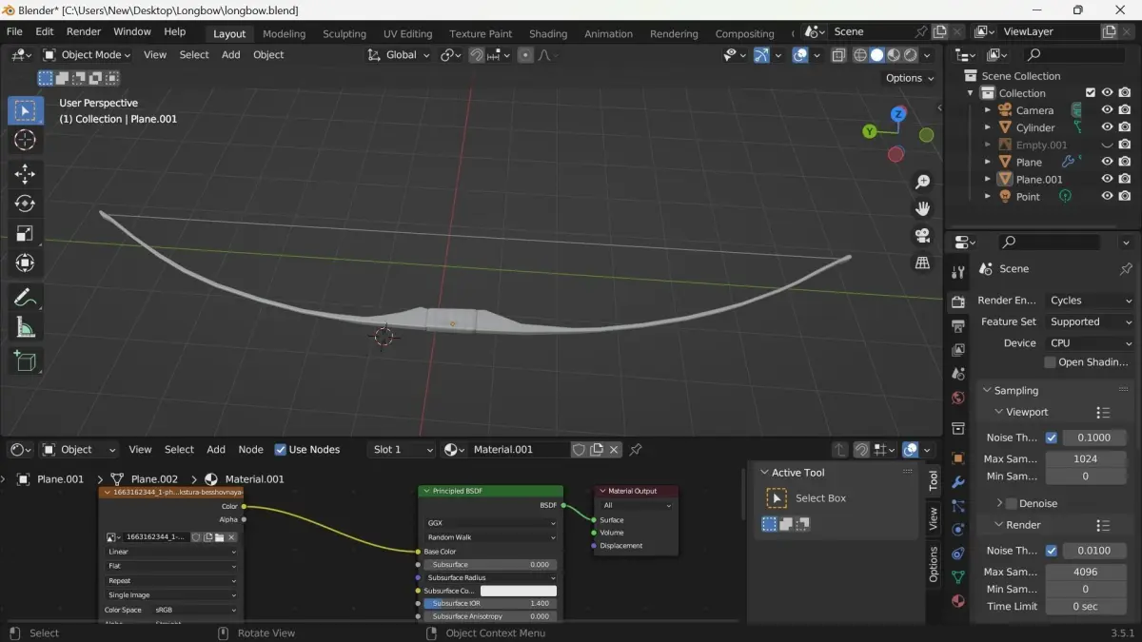Switch perspective/orthographic with grid icon
This screenshot has width=1142, height=642.
pyautogui.click(x=922, y=263)
